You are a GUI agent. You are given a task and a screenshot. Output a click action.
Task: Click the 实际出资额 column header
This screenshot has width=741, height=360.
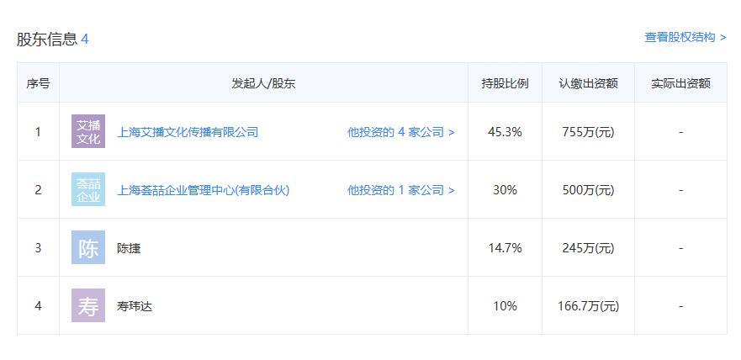[x=680, y=83]
